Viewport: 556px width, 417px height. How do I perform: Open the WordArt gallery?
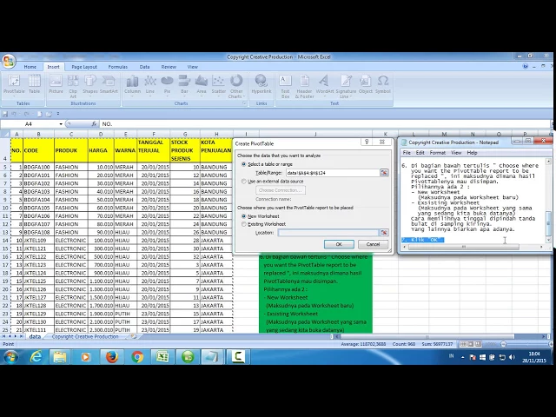pos(324,85)
